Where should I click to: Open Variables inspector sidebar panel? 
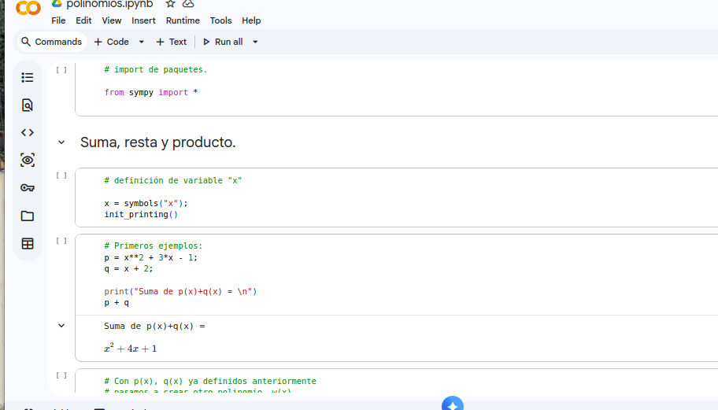(x=28, y=161)
